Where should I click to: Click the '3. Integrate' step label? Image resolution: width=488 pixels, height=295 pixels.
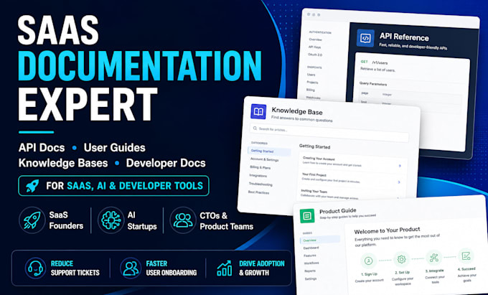[434, 271]
